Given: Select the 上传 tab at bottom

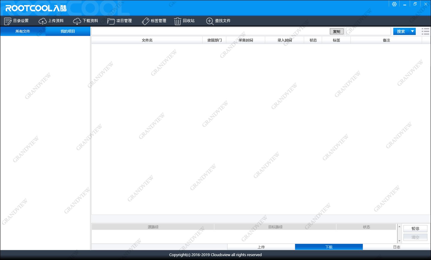Looking at the screenshot, I should tap(261, 247).
